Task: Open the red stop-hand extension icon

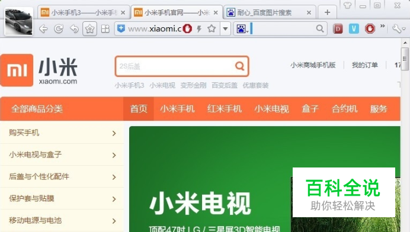Action: pos(370,29)
